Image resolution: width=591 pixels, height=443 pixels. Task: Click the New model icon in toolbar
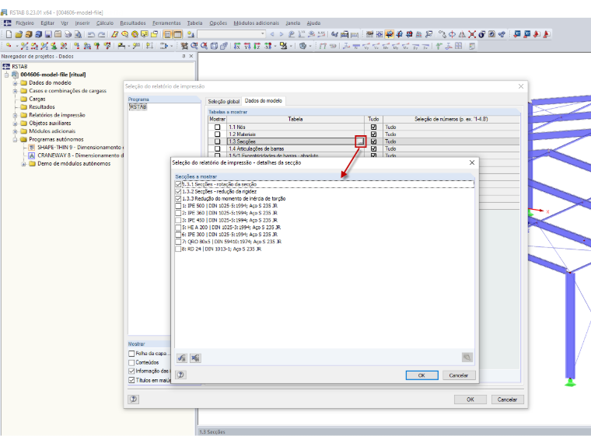[x=9, y=34]
